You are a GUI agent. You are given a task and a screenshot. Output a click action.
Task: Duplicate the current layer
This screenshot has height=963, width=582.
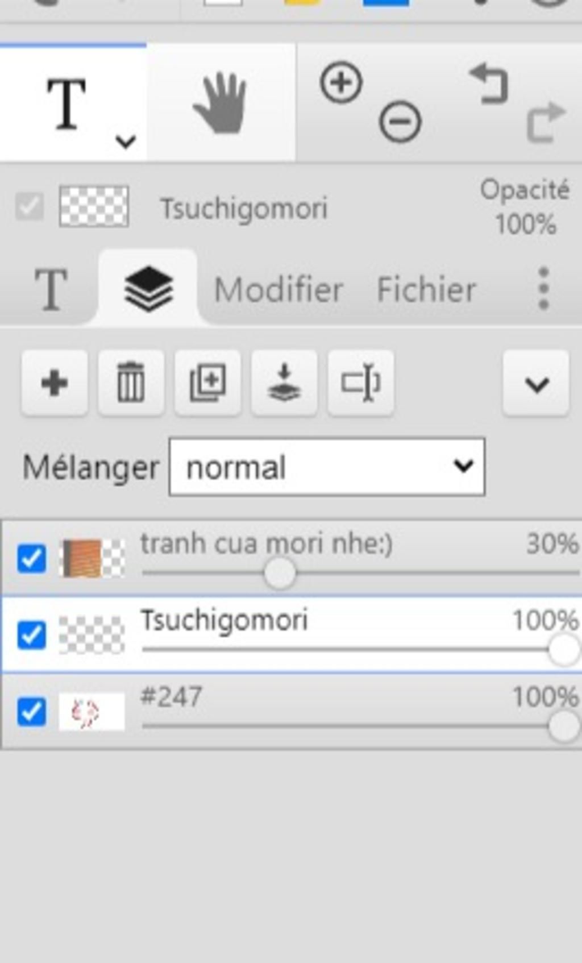(x=207, y=383)
